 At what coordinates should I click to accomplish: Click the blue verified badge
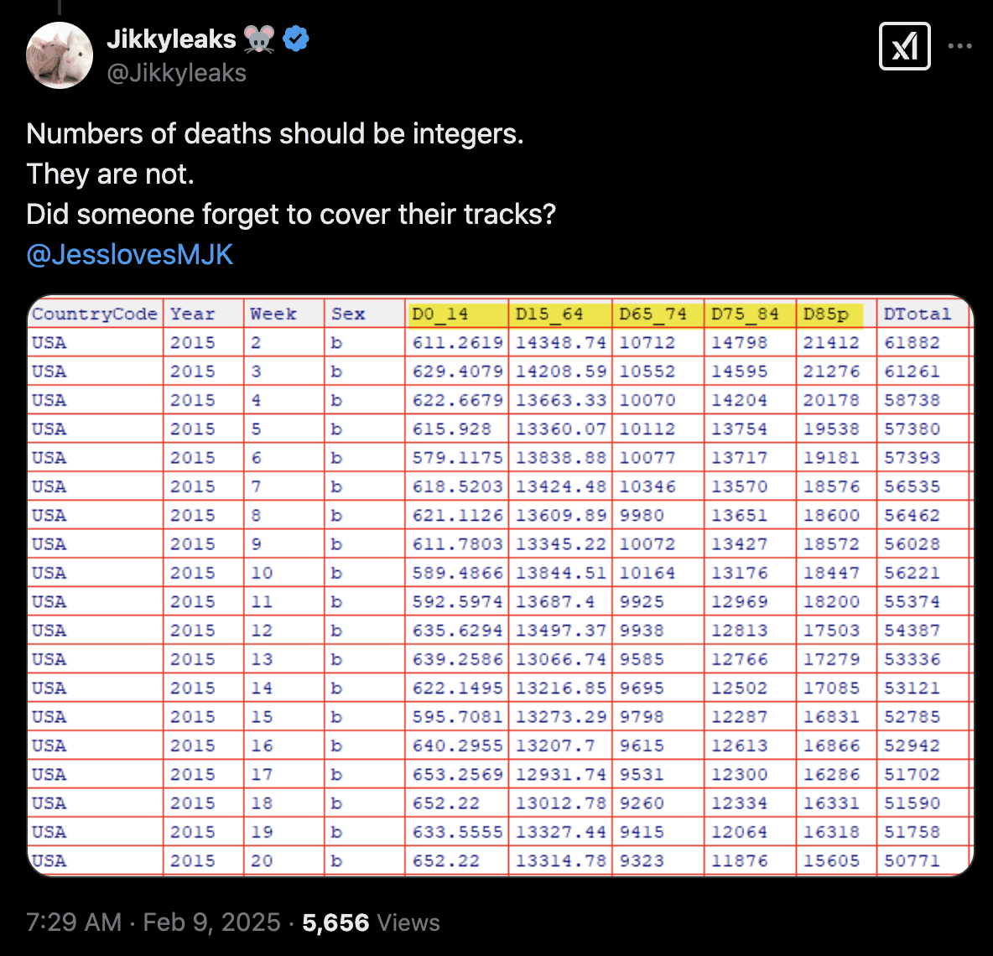[x=296, y=39]
